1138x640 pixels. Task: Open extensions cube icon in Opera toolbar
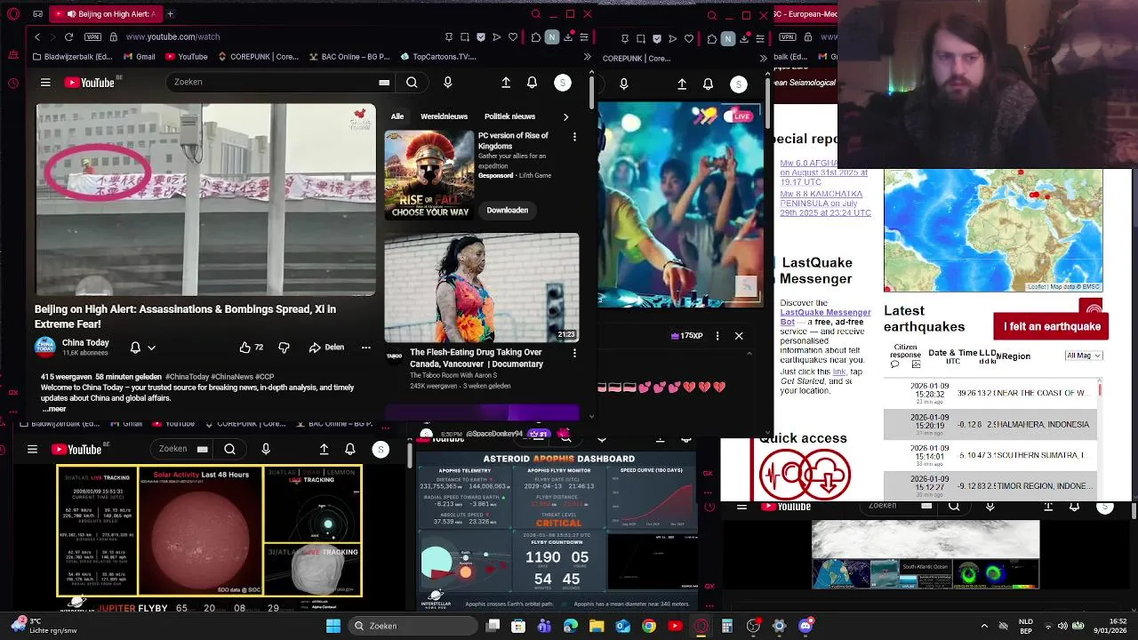(535, 37)
